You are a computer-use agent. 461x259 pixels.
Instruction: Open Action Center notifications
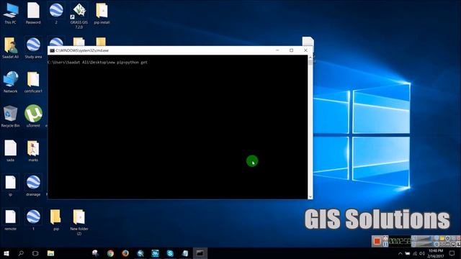452,253
